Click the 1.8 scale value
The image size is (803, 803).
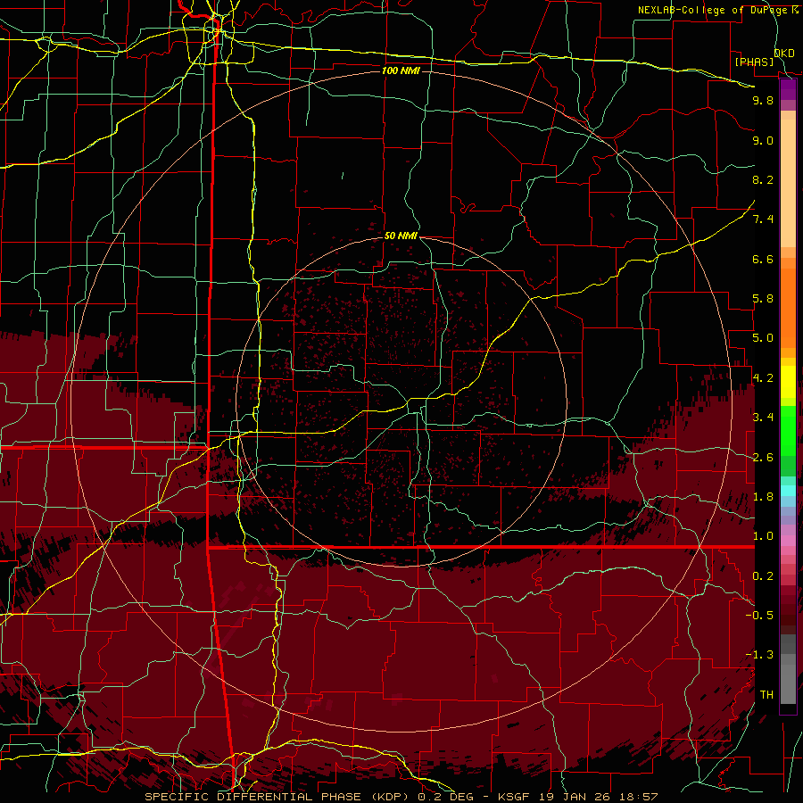click(x=763, y=497)
